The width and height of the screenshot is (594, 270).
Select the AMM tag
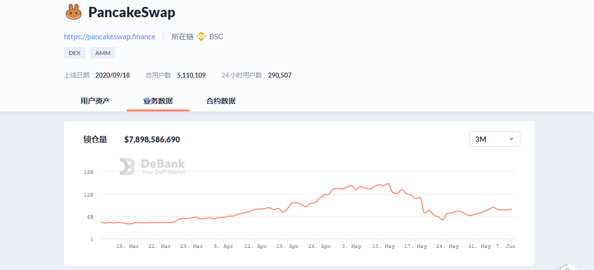(x=103, y=53)
